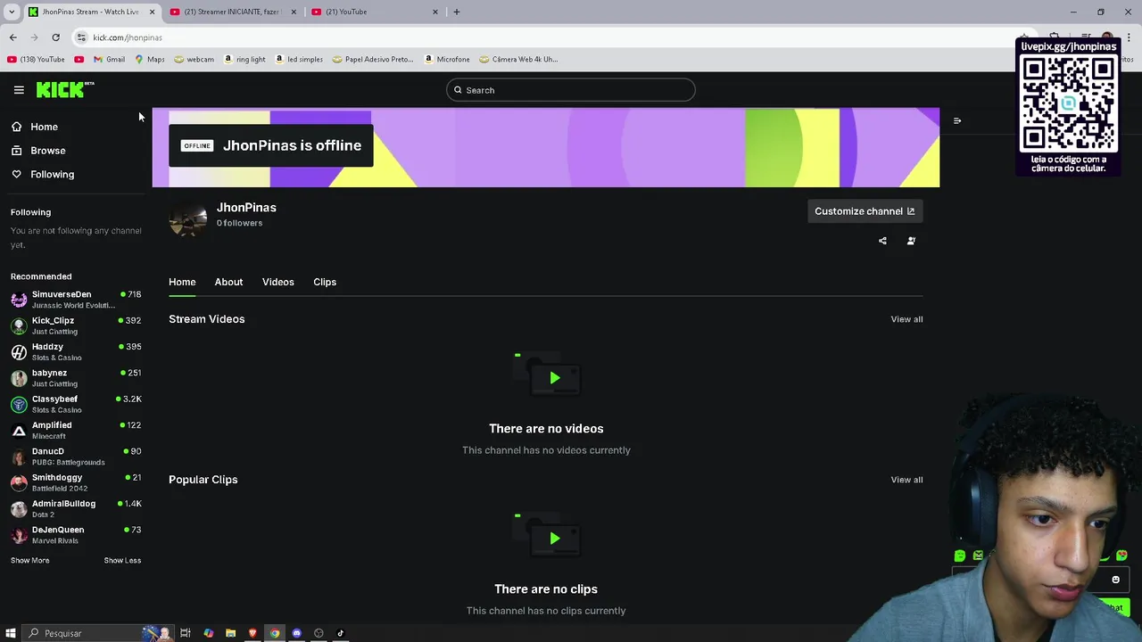The width and height of the screenshot is (1142, 642).
Task: Click the emoji icon in chat box
Action: click(x=1115, y=580)
